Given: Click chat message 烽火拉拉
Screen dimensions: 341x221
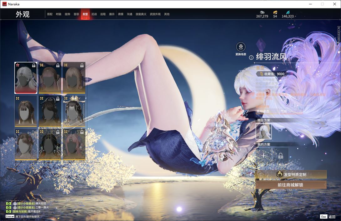Looking at the screenshot, I should pyautogui.click(x=41, y=203).
